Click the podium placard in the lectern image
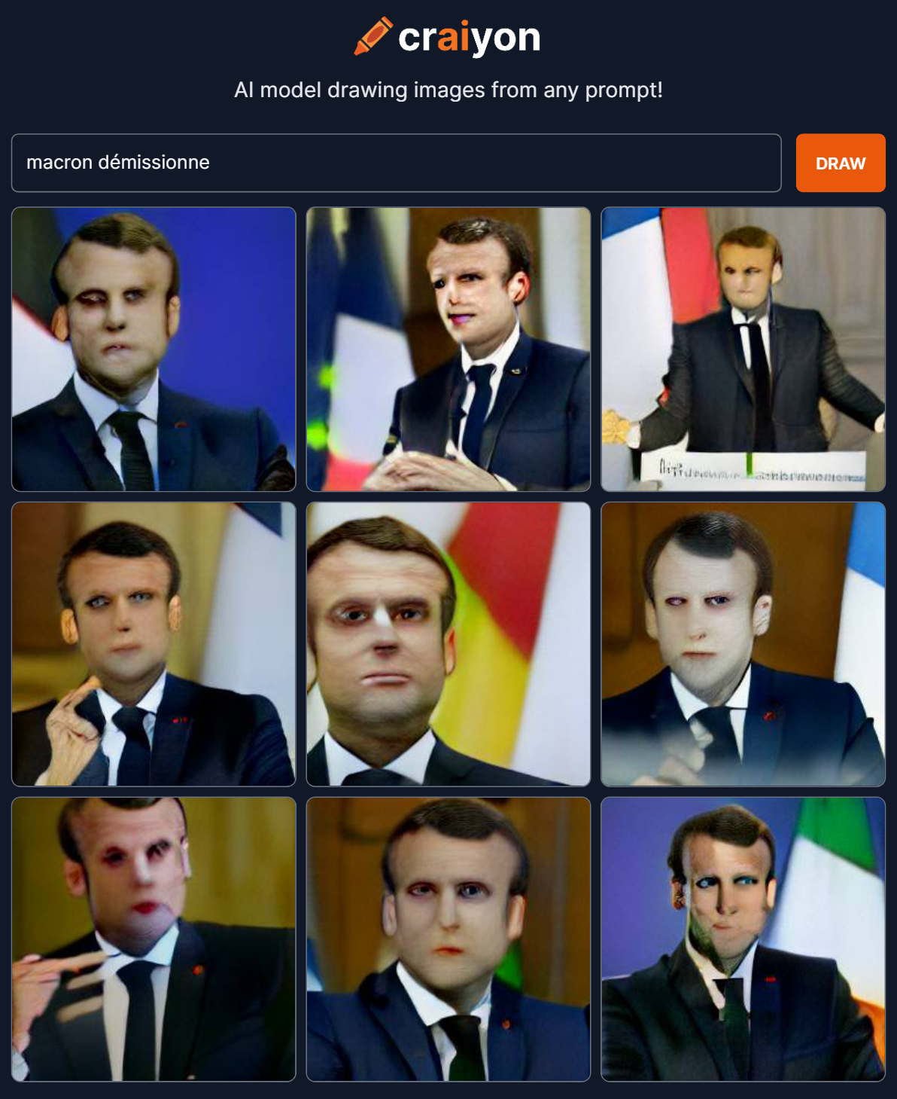 coord(753,467)
